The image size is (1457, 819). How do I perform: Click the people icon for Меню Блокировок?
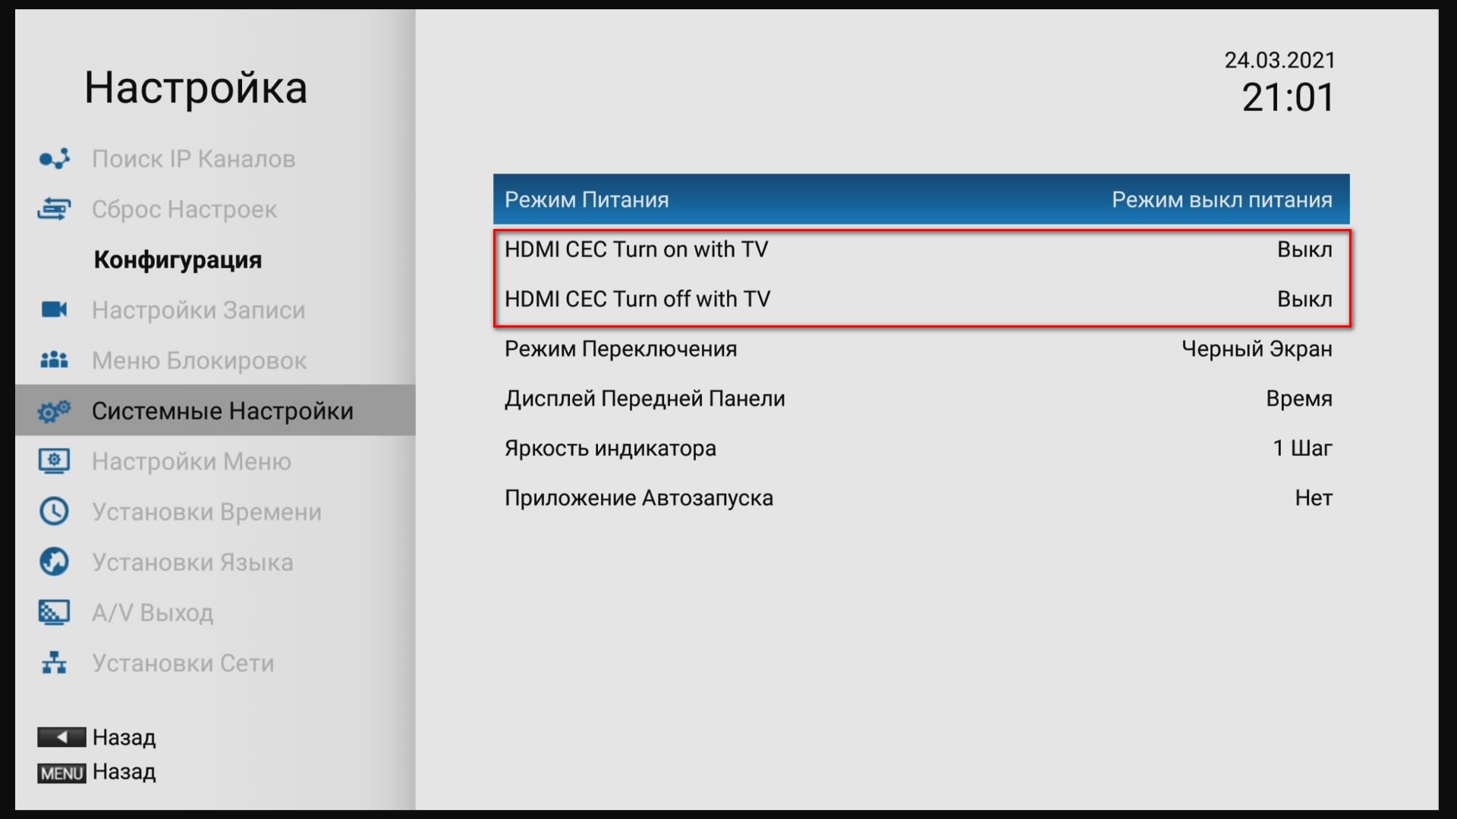54,360
